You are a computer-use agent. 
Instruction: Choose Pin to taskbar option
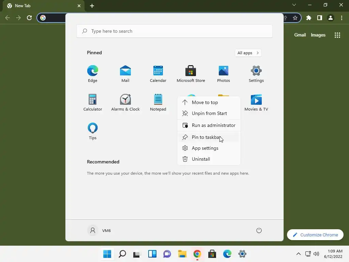(x=209, y=137)
